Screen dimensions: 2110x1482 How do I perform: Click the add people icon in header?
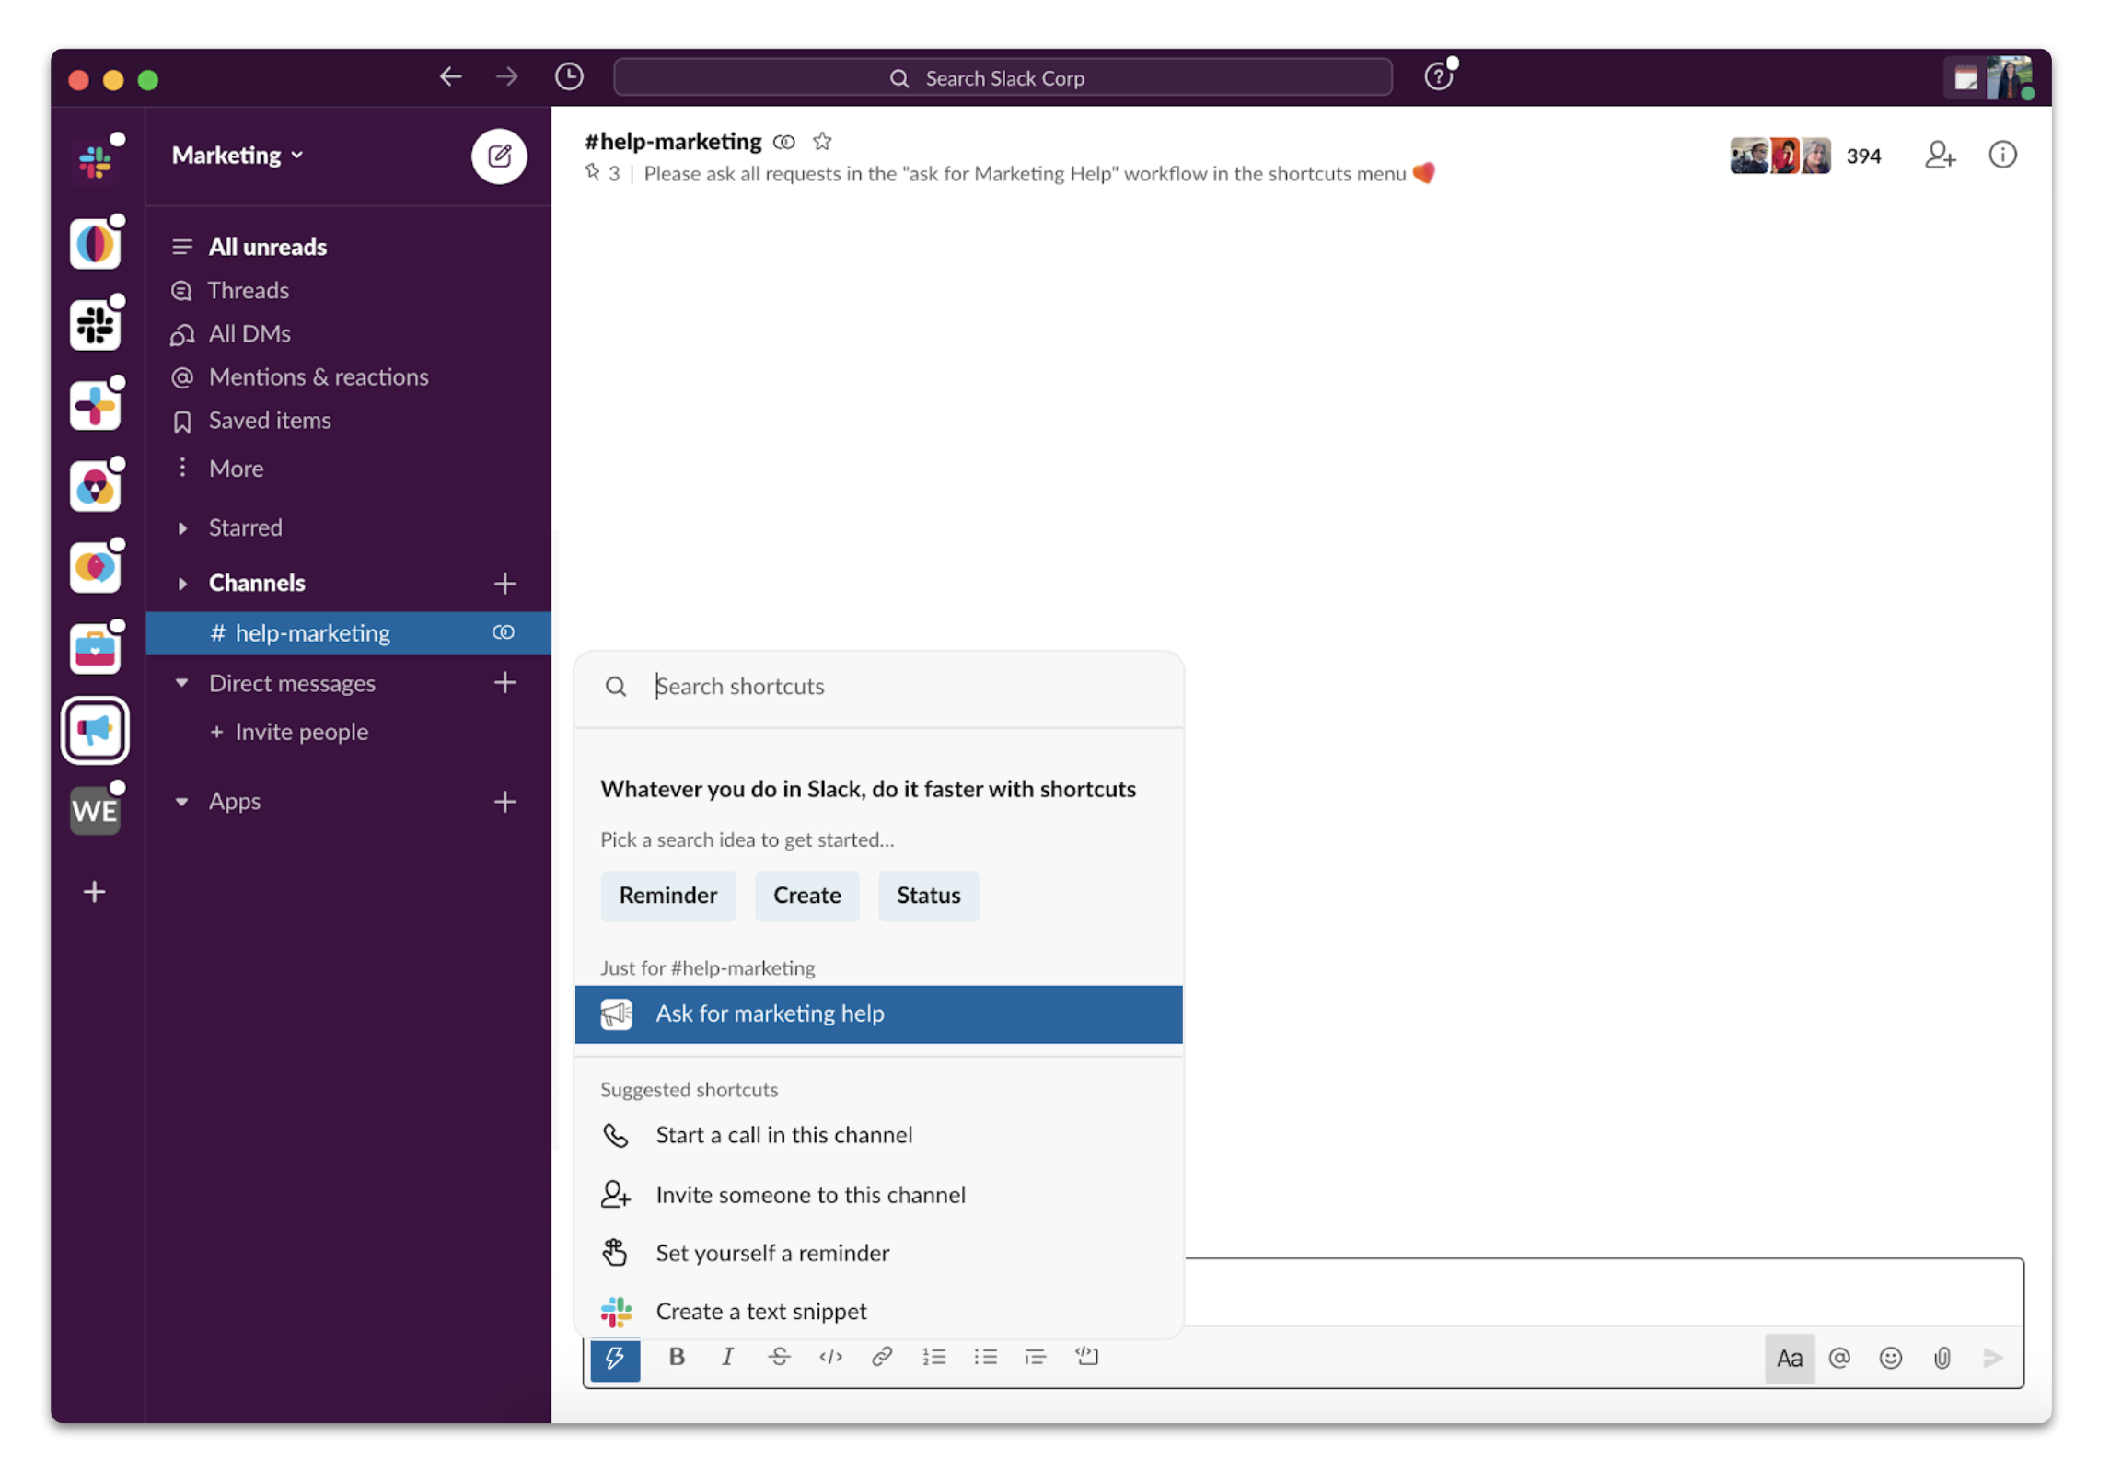1939,156
